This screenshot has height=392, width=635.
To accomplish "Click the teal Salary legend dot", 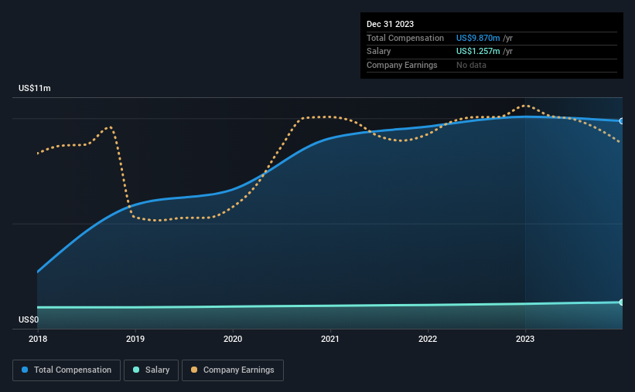I will click(136, 370).
